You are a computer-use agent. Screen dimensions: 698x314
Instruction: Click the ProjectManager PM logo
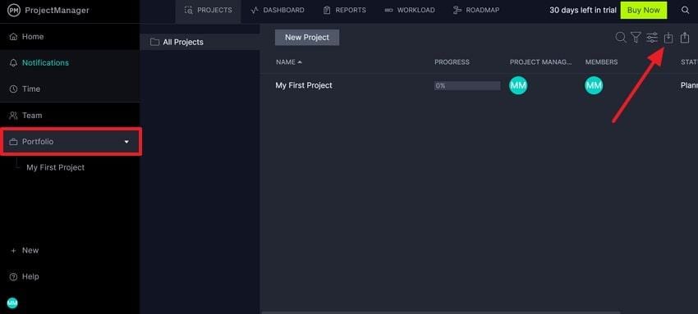click(14, 11)
